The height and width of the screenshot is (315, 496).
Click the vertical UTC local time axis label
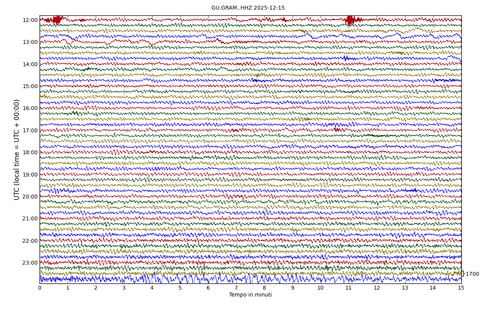tap(17, 150)
